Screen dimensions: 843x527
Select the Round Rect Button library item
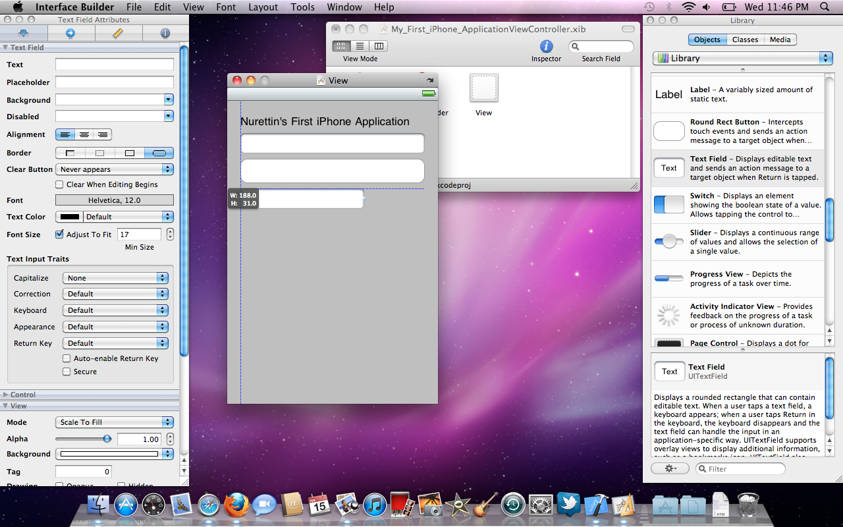[738, 131]
